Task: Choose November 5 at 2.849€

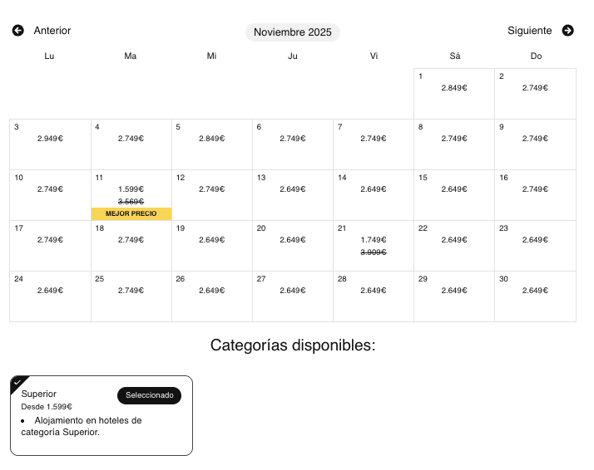Action: (212, 144)
